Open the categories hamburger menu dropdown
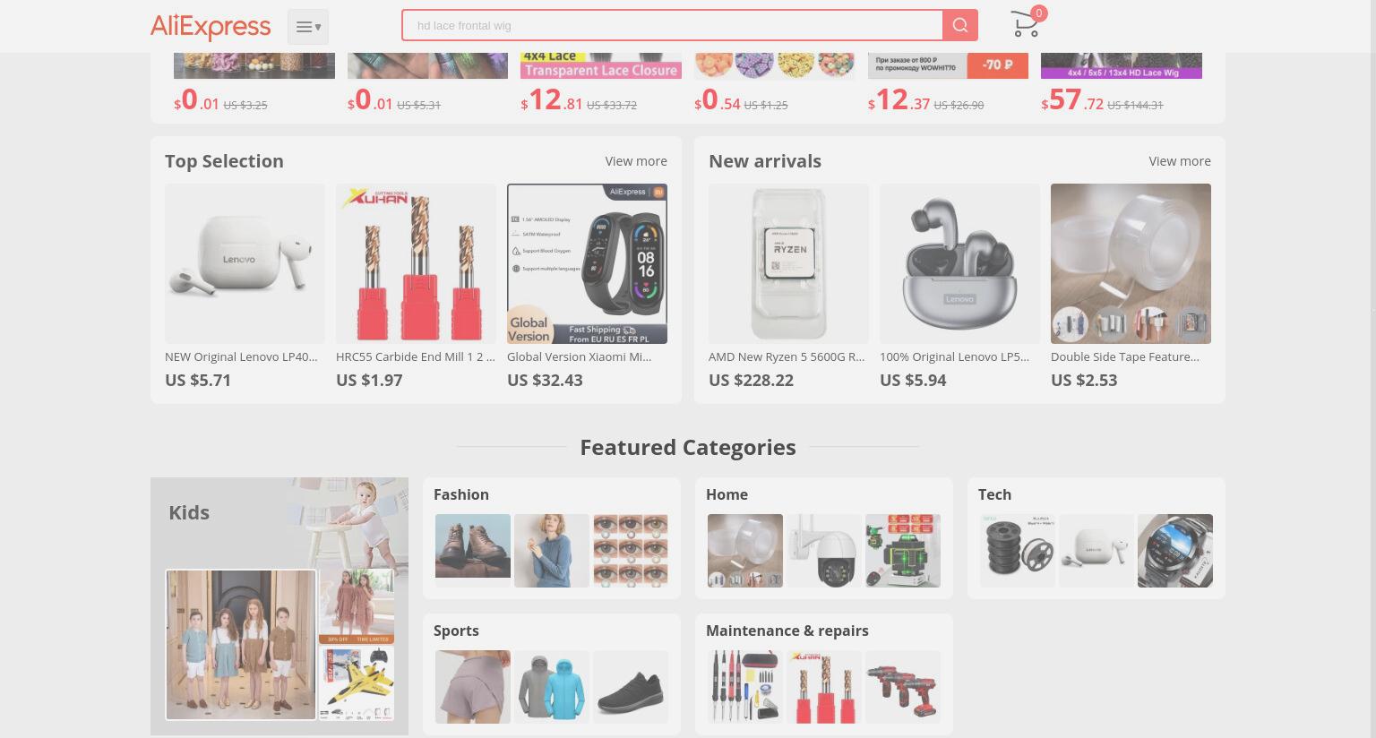This screenshot has height=738, width=1376. point(308,27)
